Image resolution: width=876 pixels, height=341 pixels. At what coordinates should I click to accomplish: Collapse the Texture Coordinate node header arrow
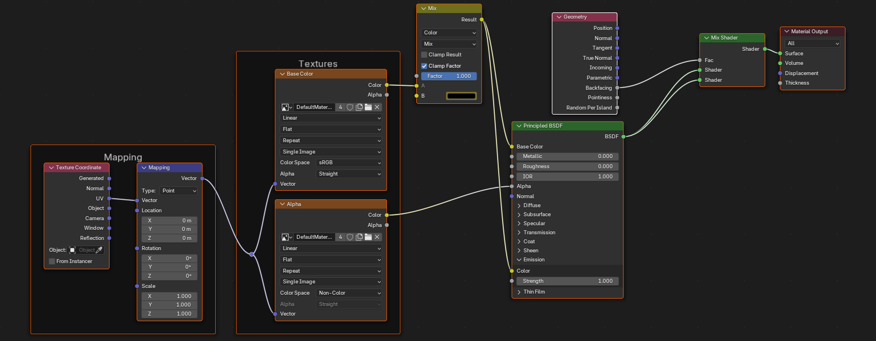coord(50,168)
